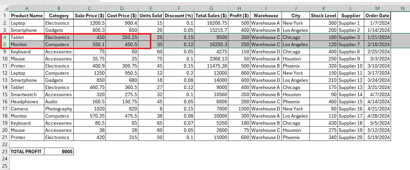Click the stock level 460 cell
Viewport: 410px width, 170px height.
pyautogui.click(x=324, y=102)
